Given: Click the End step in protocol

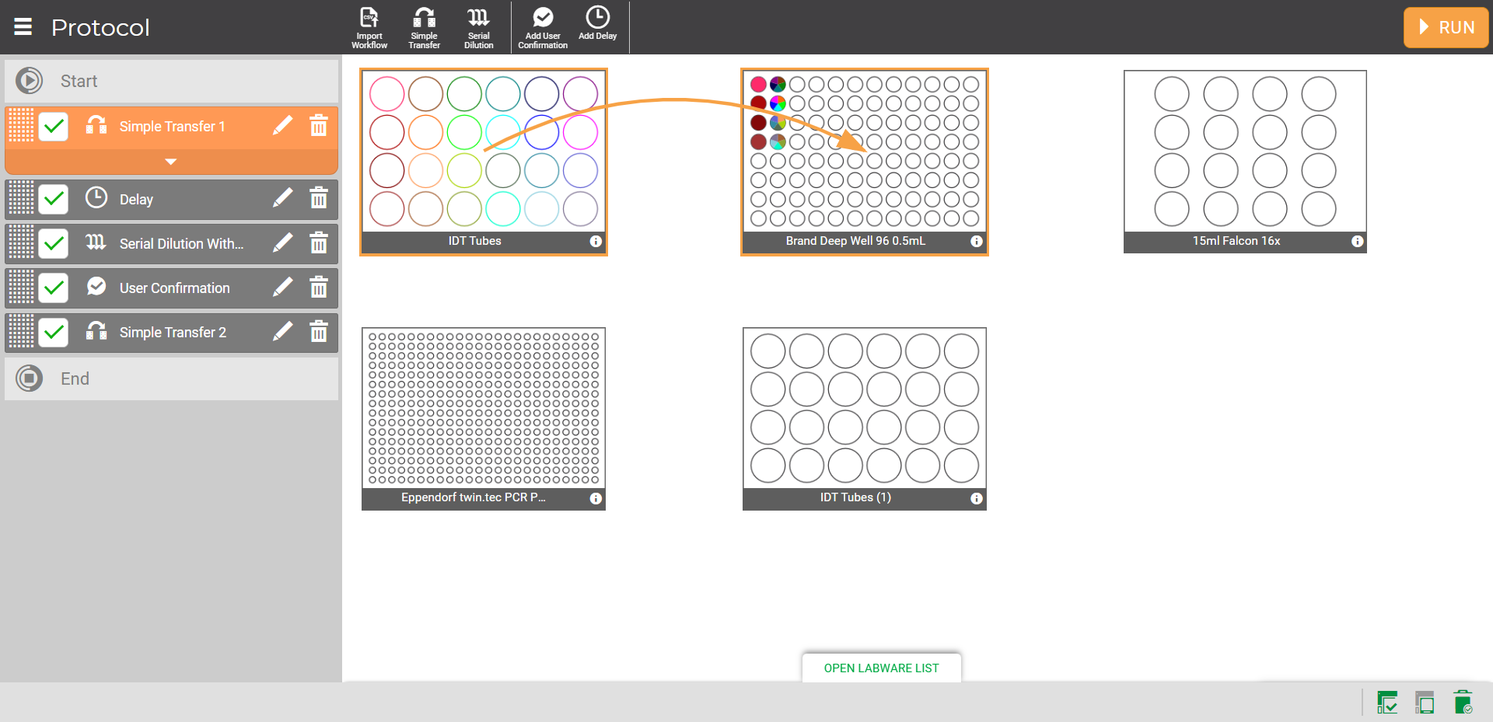Looking at the screenshot, I should tap(75, 379).
